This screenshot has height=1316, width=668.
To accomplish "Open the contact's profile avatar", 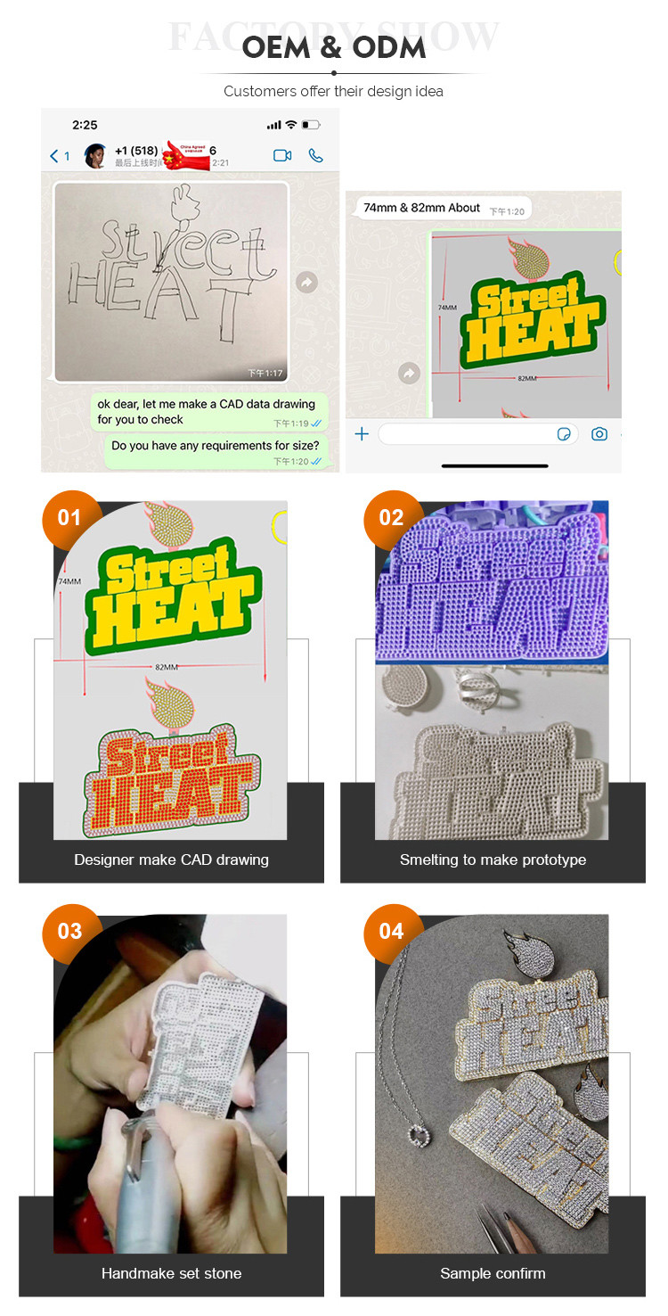I will [x=95, y=156].
